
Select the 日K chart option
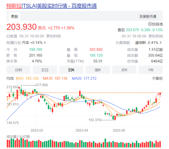tap(71, 70)
